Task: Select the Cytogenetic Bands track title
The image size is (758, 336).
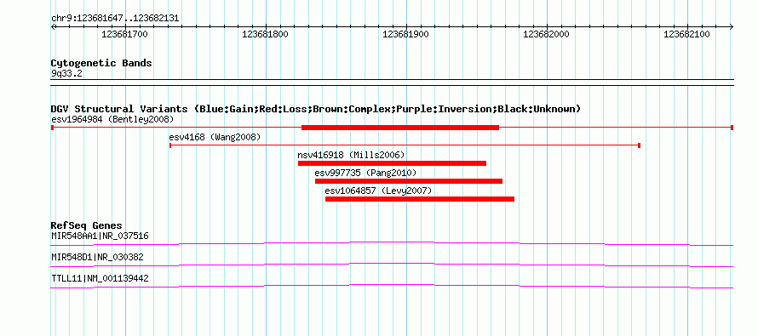Action: click(x=101, y=63)
